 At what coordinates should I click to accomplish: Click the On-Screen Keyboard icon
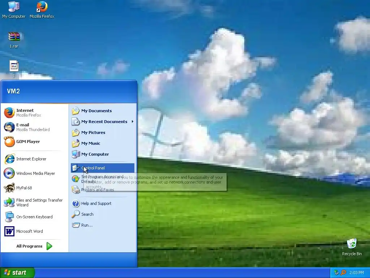tap(9, 217)
